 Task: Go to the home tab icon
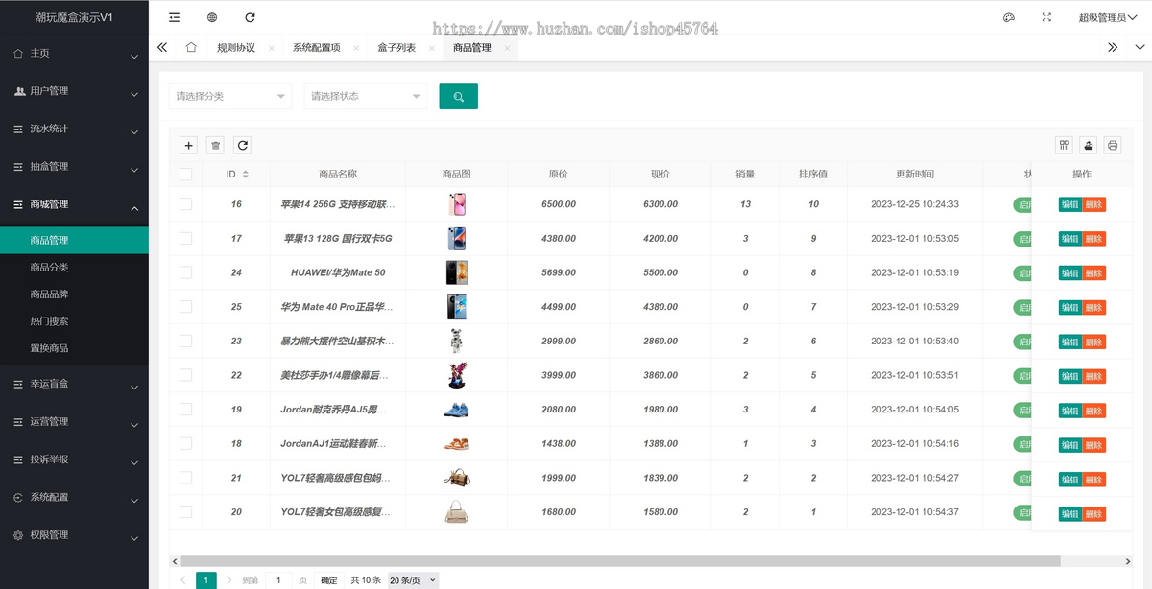[x=191, y=47]
